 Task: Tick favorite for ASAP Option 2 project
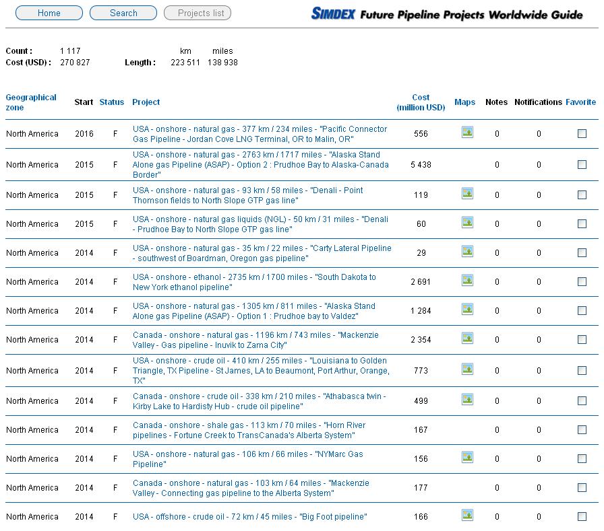click(582, 165)
